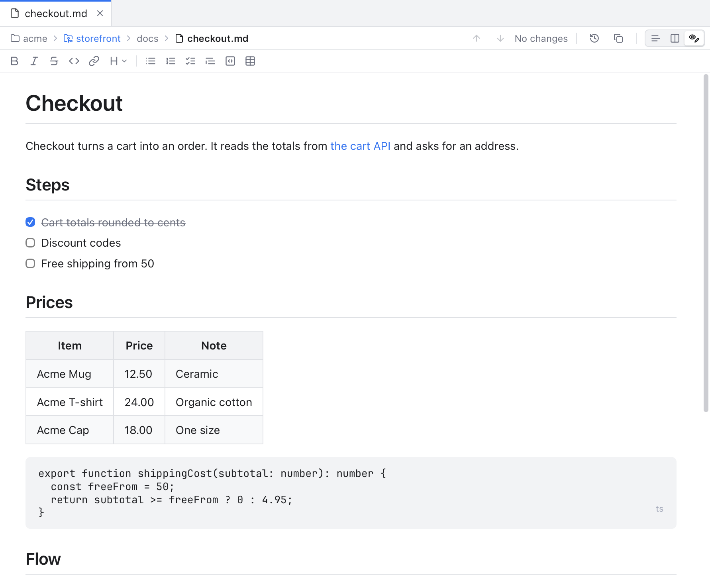This screenshot has width=710, height=585.
Task: Expand the breadcrumb chevron after docs
Action: pos(167,38)
